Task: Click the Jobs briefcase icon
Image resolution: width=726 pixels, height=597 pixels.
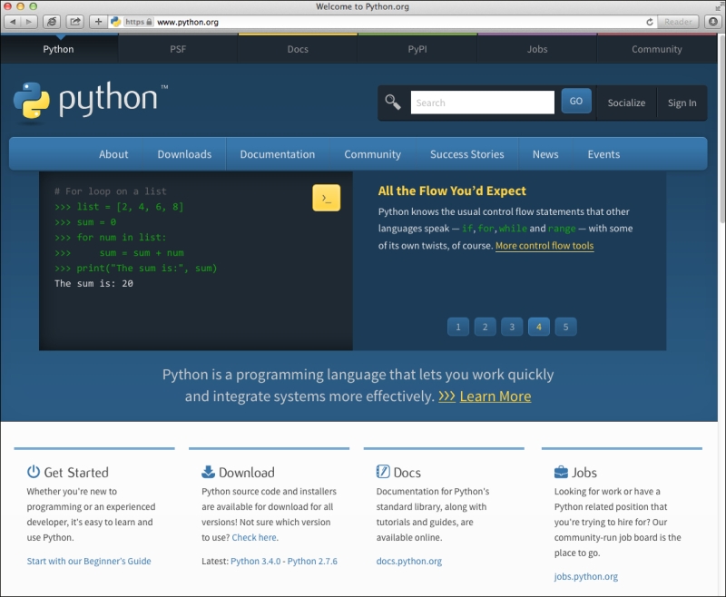Action: coord(561,472)
